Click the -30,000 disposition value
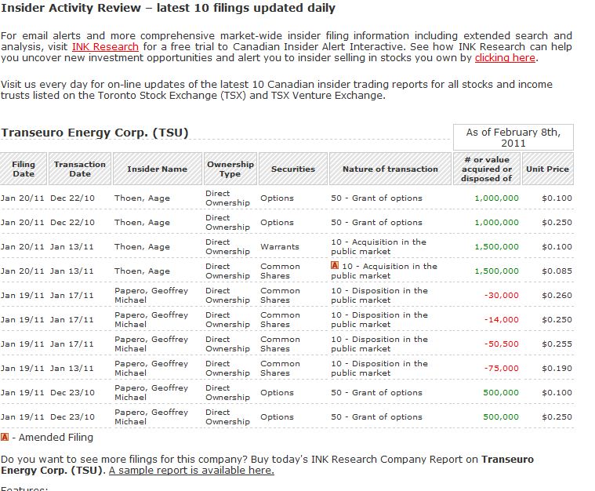Viewport: 595px width, 491px height. [500, 296]
